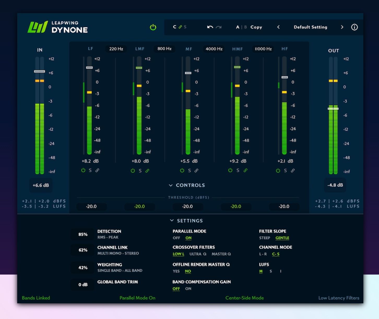The height and width of the screenshot is (319, 379).
Task: Toggle the plugin power bypass button
Action: pyautogui.click(x=153, y=27)
